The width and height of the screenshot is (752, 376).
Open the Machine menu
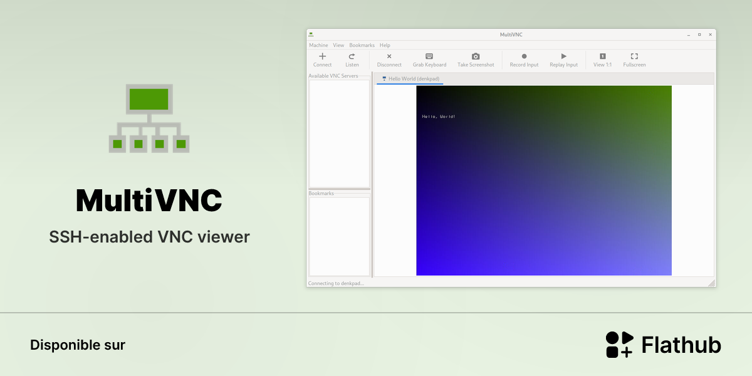pyautogui.click(x=318, y=45)
